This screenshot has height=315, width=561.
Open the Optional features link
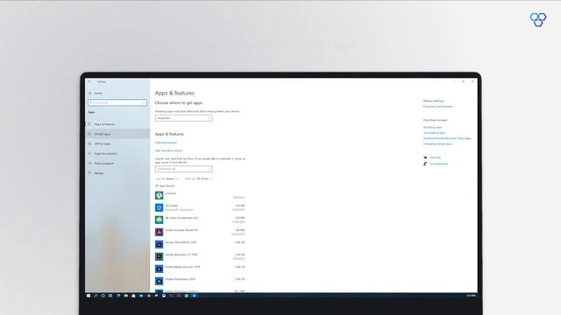pyautogui.click(x=166, y=143)
